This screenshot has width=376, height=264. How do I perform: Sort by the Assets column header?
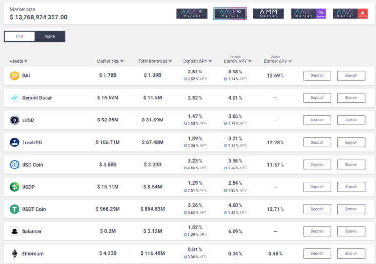click(19, 61)
